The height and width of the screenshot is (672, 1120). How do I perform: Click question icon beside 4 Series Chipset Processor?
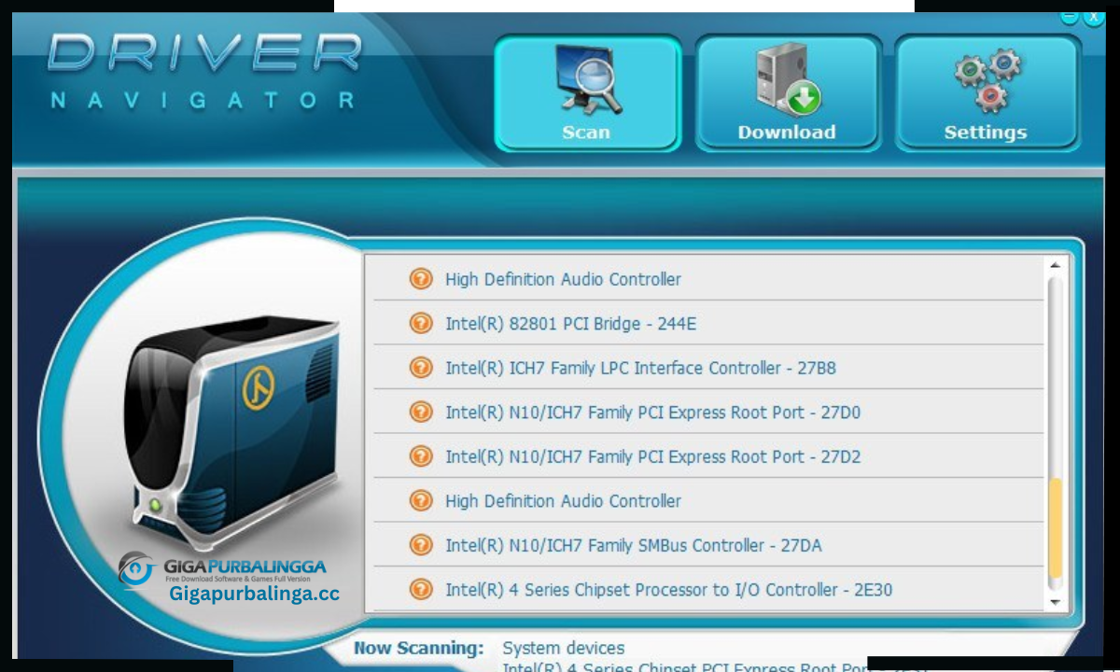[421, 589]
